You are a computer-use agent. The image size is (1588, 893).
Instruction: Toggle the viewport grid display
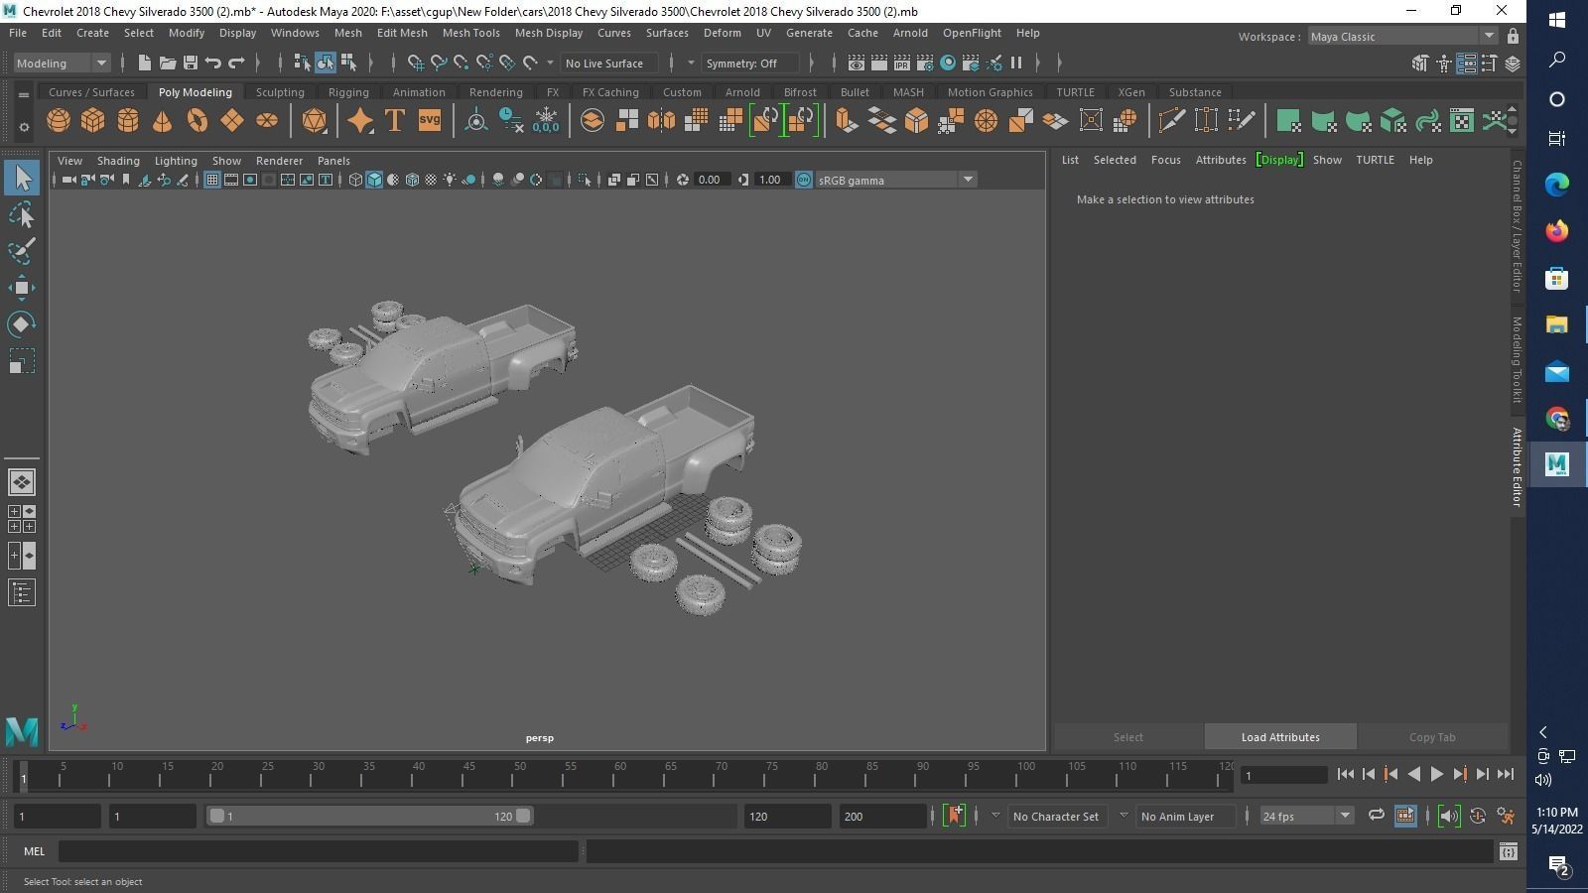(x=212, y=180)
